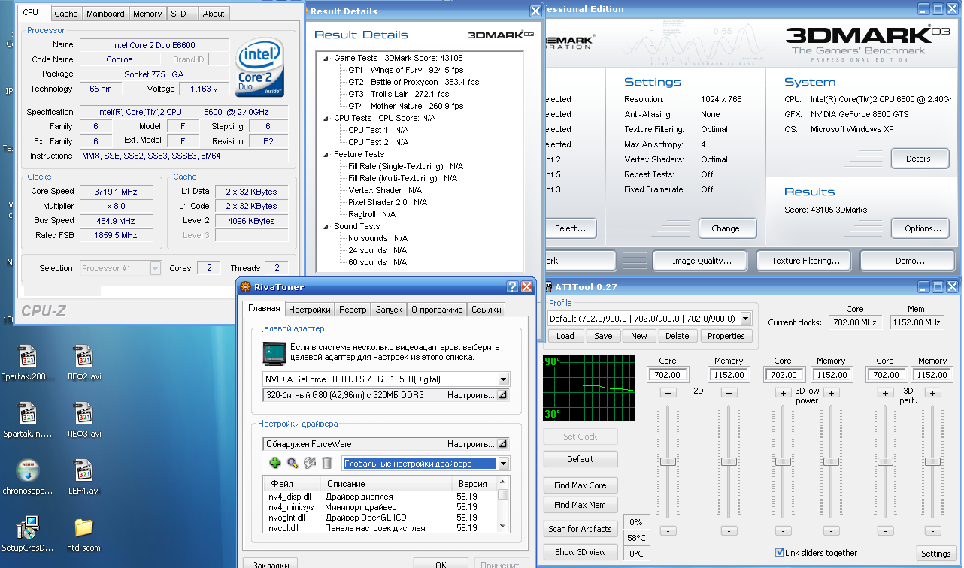The height and width of the screenshot is (568, 964).
Task: Click the green plus icon in RivaTuner
Action: tap(275, 463)
